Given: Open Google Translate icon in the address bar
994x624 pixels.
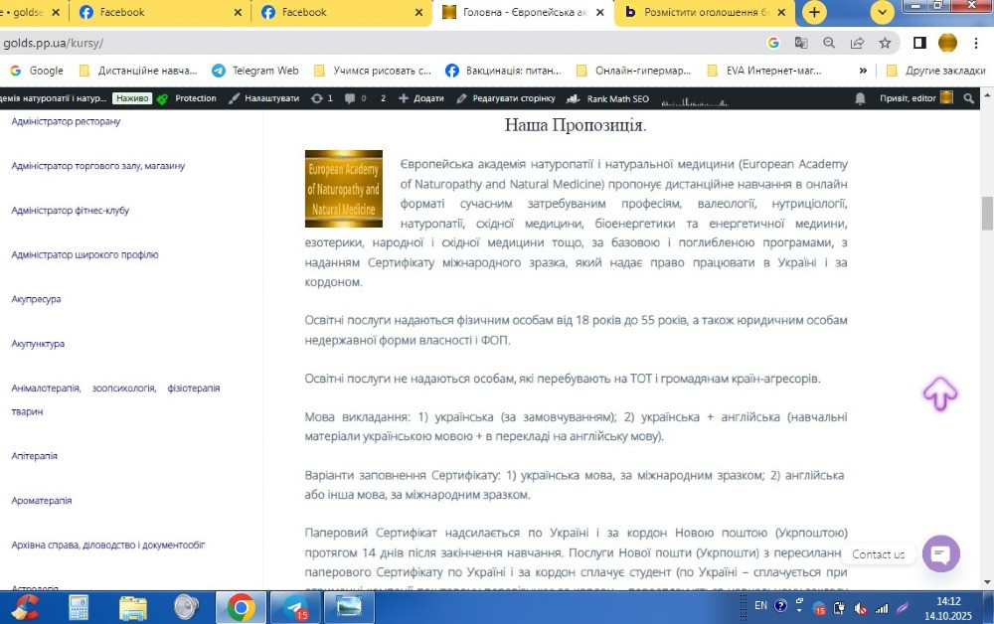Looking at the screenshot, I should [x=801, y=43].
